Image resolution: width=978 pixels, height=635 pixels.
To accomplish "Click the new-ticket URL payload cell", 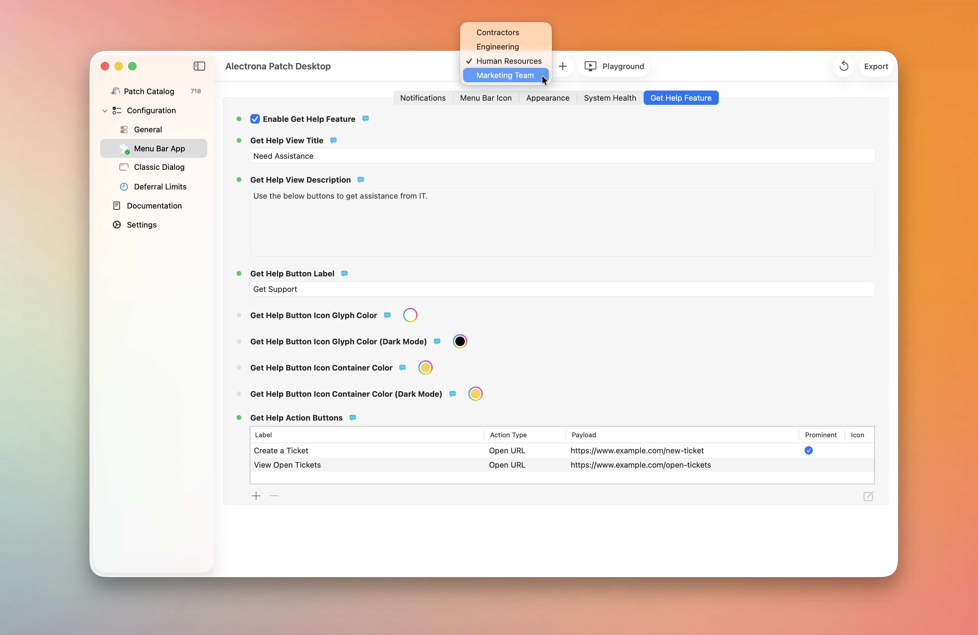I will (x=637, y=451).
